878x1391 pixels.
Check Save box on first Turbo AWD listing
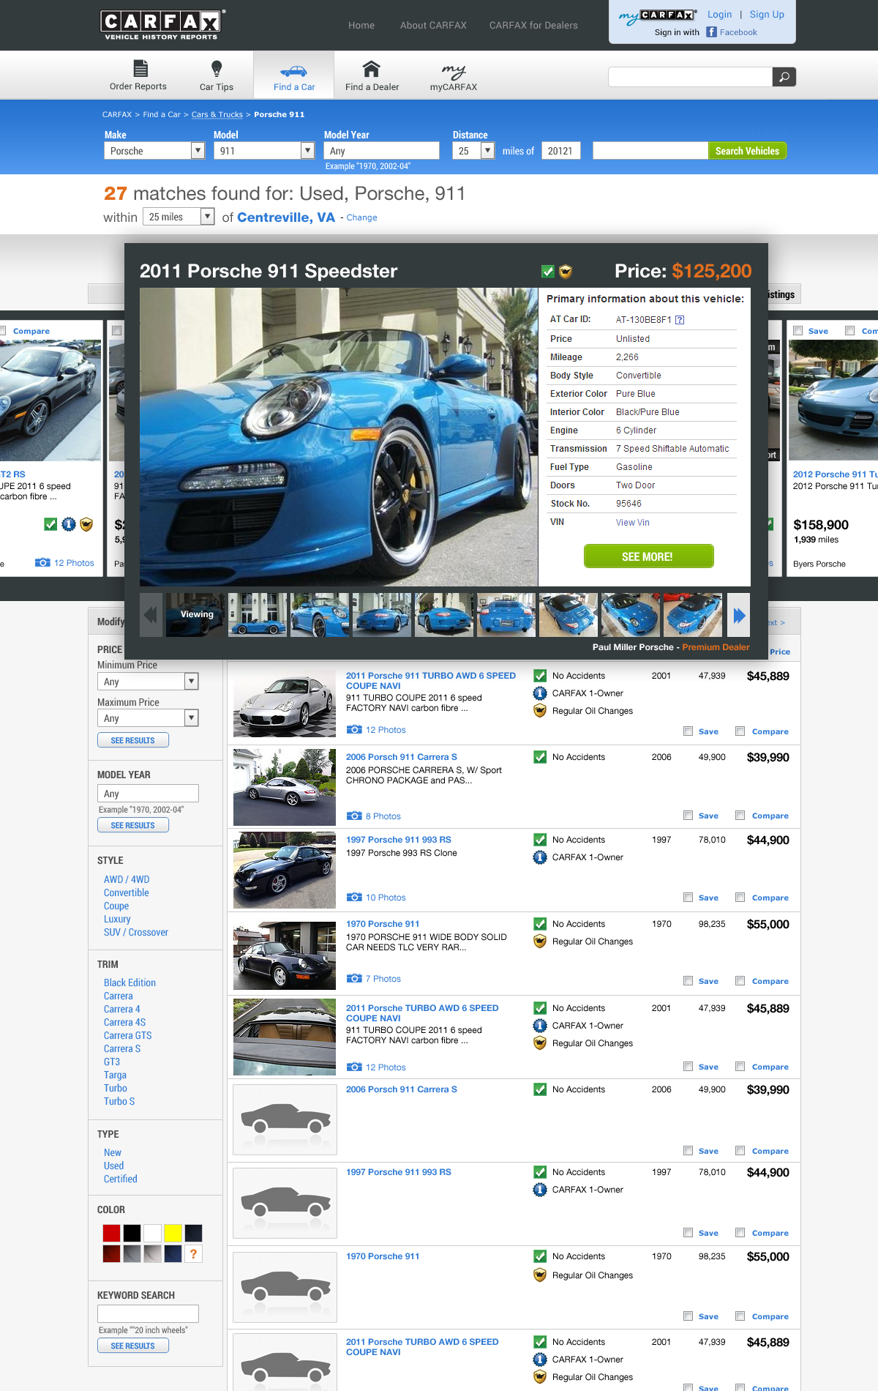(x=688, y=731)
